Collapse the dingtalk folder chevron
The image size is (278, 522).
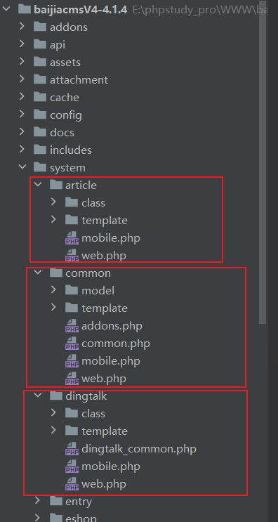38,396
